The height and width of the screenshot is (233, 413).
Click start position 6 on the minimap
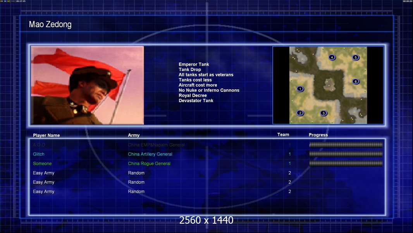[x=356, y=82]
